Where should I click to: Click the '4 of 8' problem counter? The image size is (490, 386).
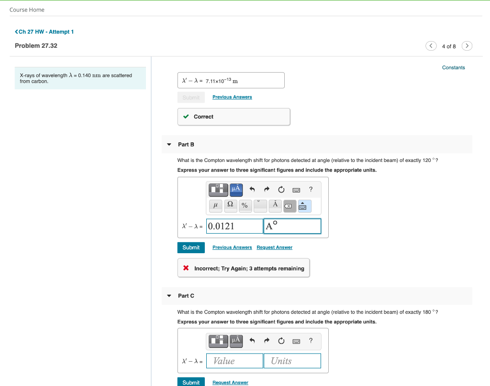(x=449, y=46)
